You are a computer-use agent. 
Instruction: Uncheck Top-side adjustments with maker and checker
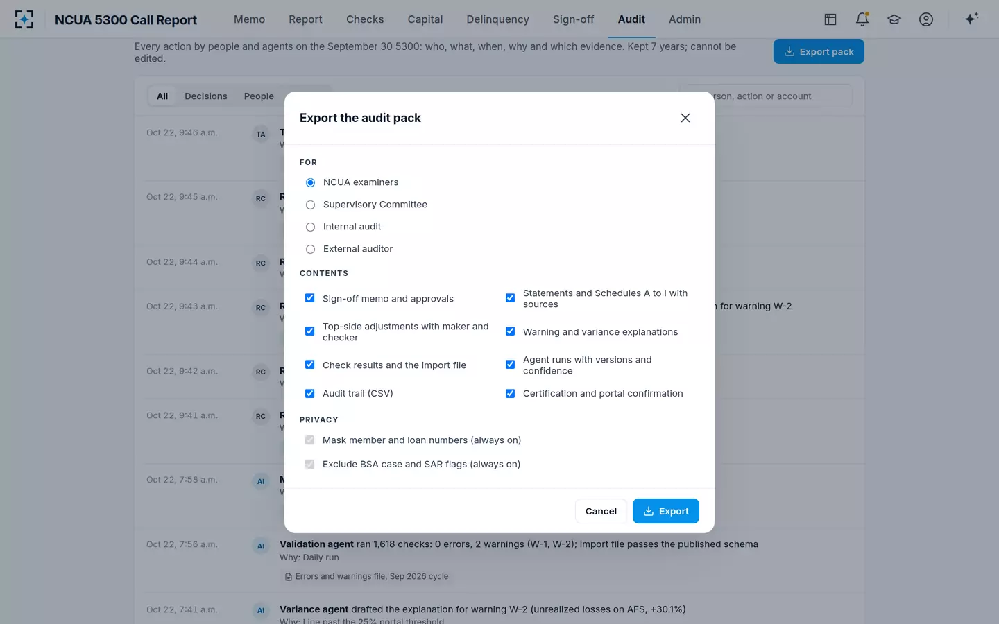310,331
